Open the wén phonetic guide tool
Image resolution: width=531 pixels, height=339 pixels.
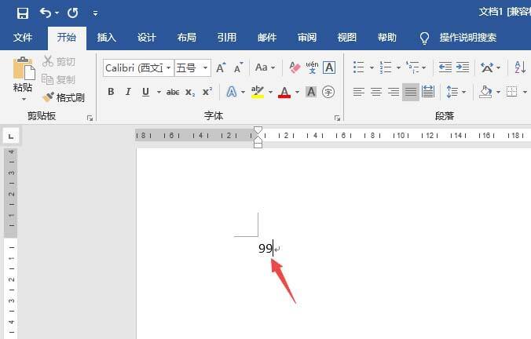point(312,67)
